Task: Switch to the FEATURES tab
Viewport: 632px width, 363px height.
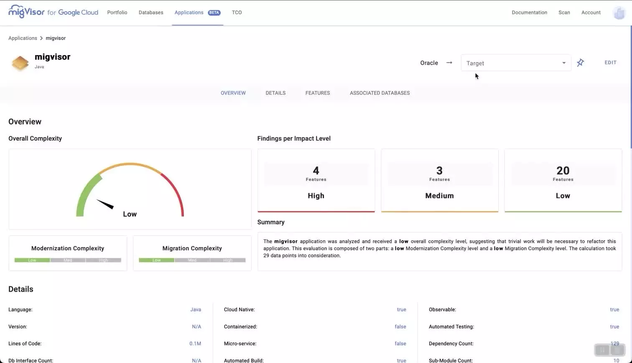Action: tap(318, 93)
